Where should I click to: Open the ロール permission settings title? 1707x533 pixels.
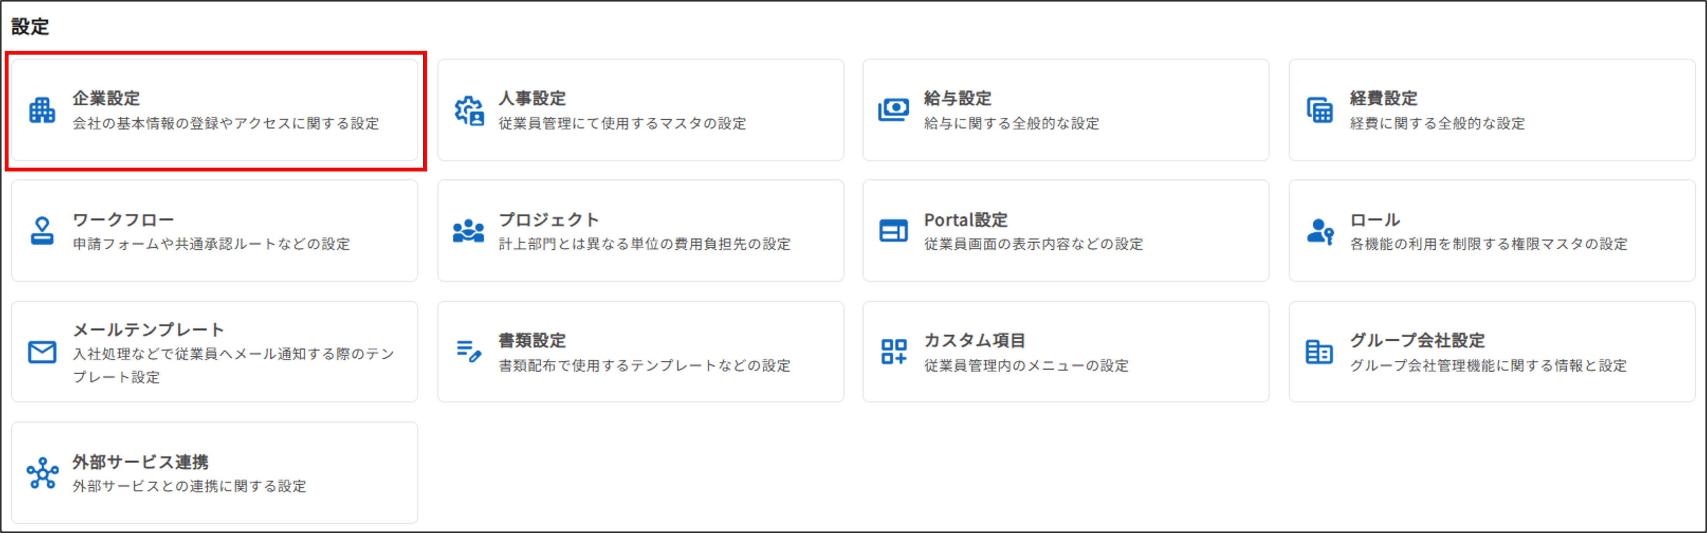click(x=1375, y=219)
